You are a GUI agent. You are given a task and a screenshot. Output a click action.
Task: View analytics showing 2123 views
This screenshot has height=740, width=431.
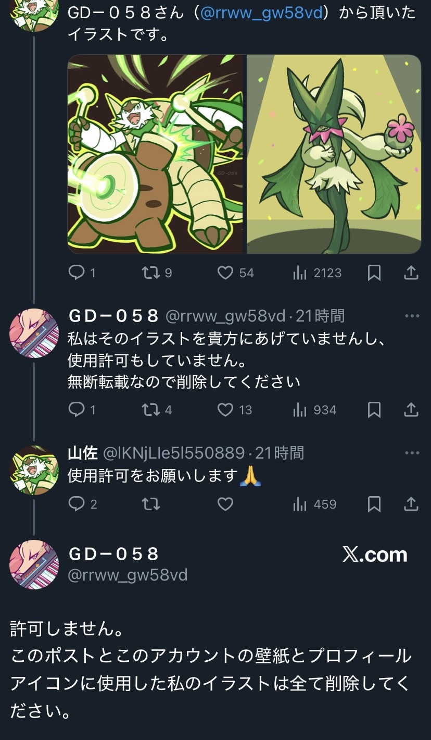316,273
